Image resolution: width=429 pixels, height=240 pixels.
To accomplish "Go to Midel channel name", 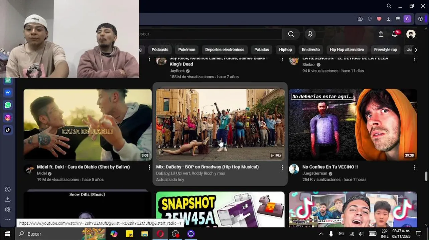I will click(42, 173).
